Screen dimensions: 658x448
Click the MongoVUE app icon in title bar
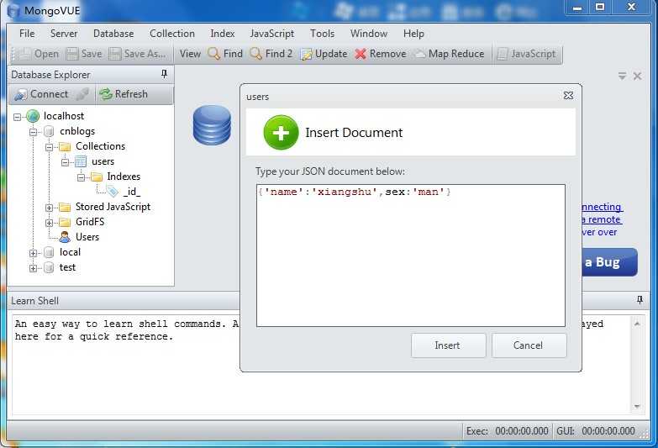click(x=13, y=10)
